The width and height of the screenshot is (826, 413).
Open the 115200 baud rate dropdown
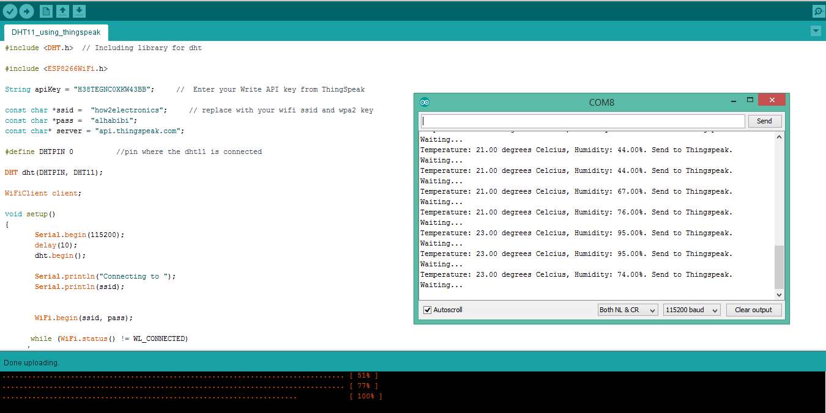[691, 310]
